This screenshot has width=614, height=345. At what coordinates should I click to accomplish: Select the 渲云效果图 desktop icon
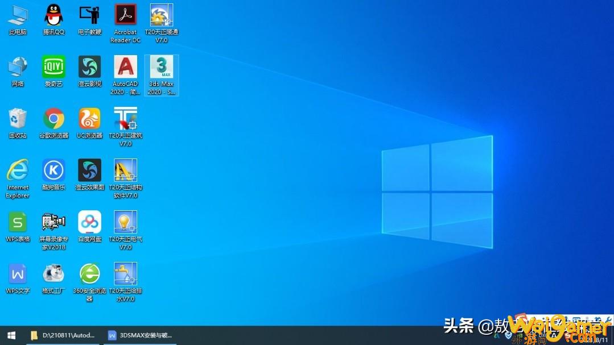90,175
